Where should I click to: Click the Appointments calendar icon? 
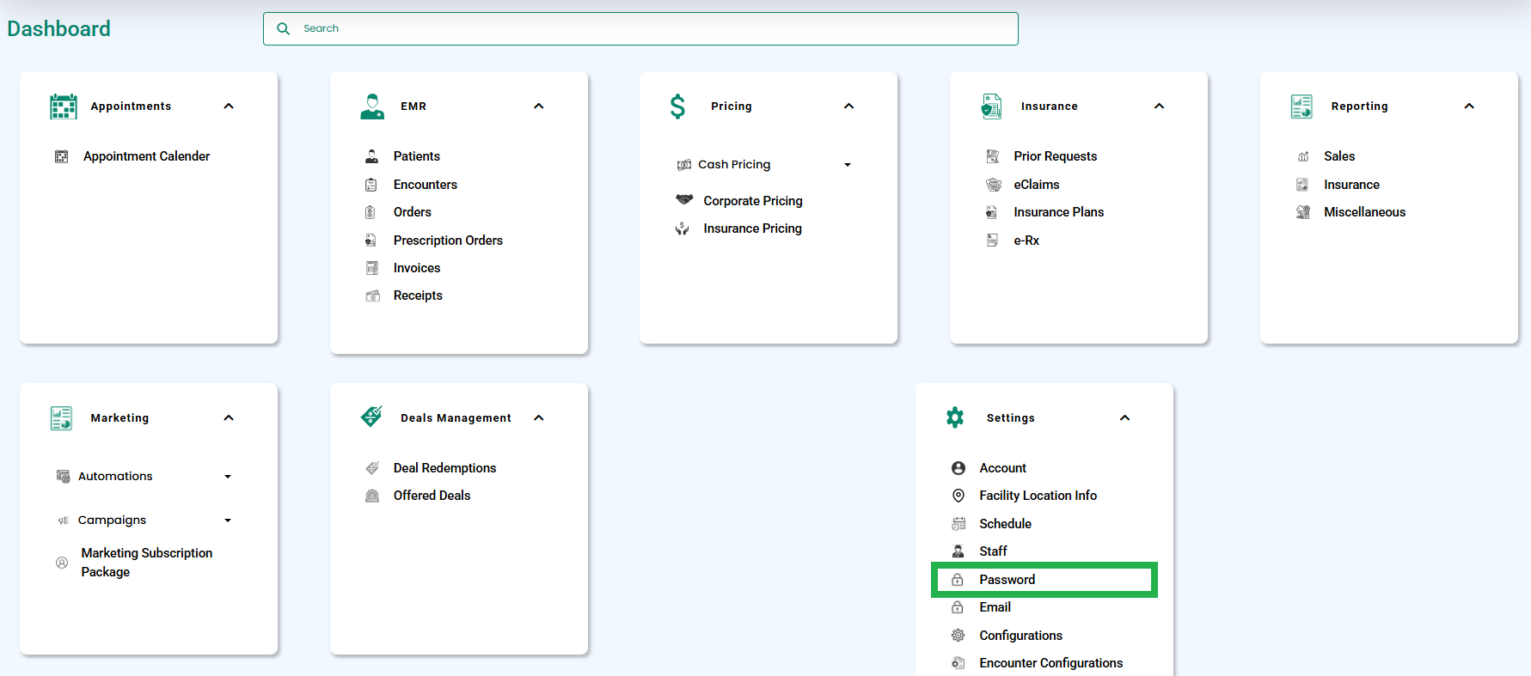click(64, 107)
